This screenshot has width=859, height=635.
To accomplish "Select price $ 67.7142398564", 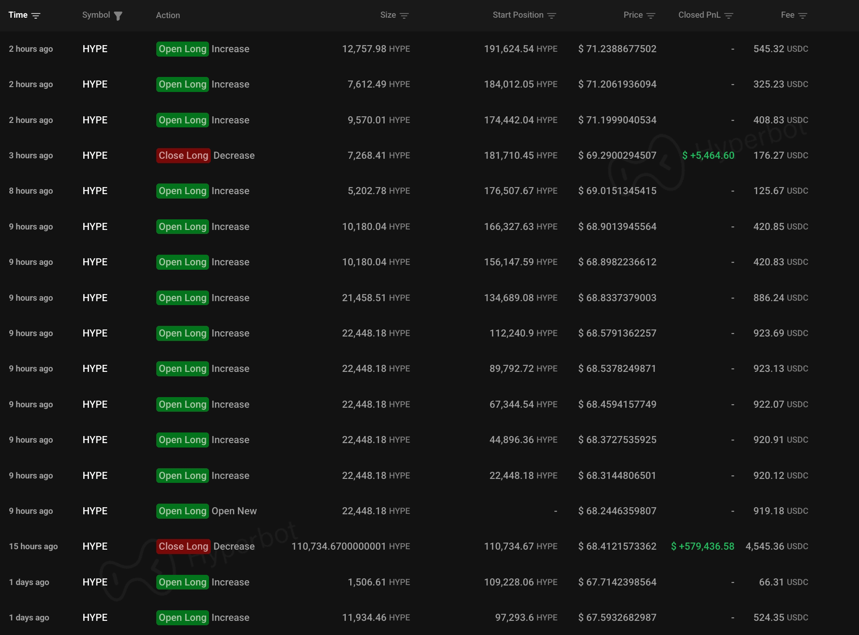I will [617, 582].
